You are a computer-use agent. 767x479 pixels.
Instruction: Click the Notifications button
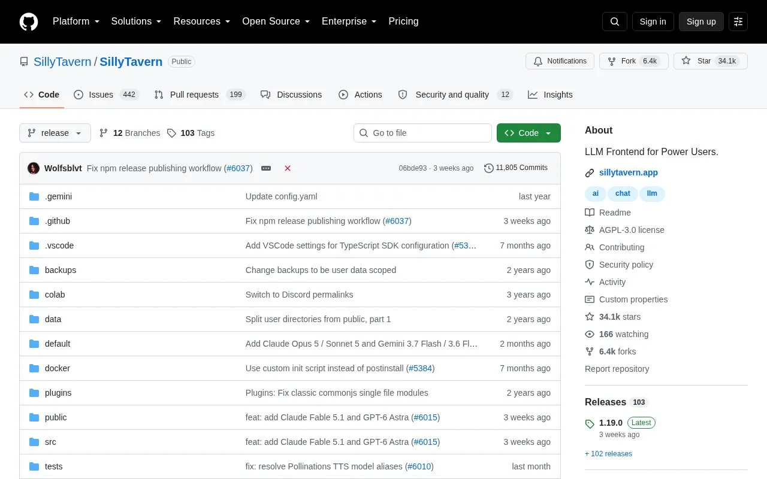click(560, 61)
